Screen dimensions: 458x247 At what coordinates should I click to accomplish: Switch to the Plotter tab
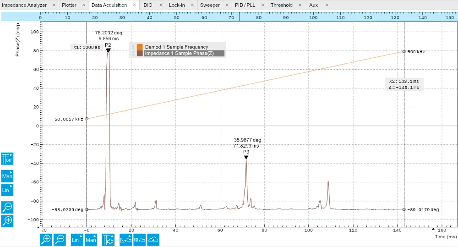[x=69, y=5]
